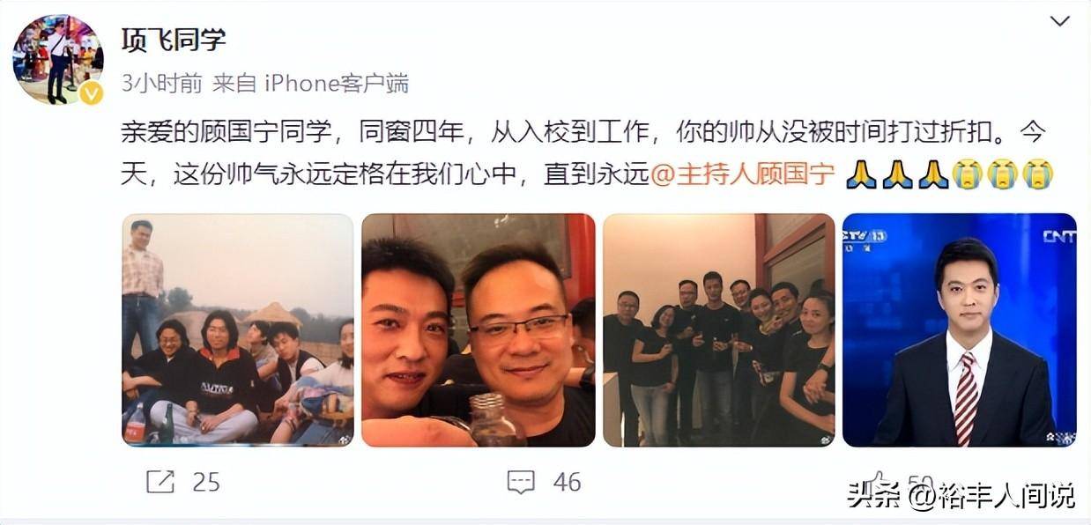Viewport: 1091px width, 525px height.
Task: Open 项飞同学 profile avatar
Action: point(57,59)
